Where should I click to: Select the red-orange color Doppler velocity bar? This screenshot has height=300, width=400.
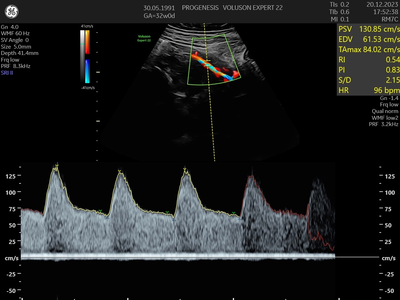87,42
